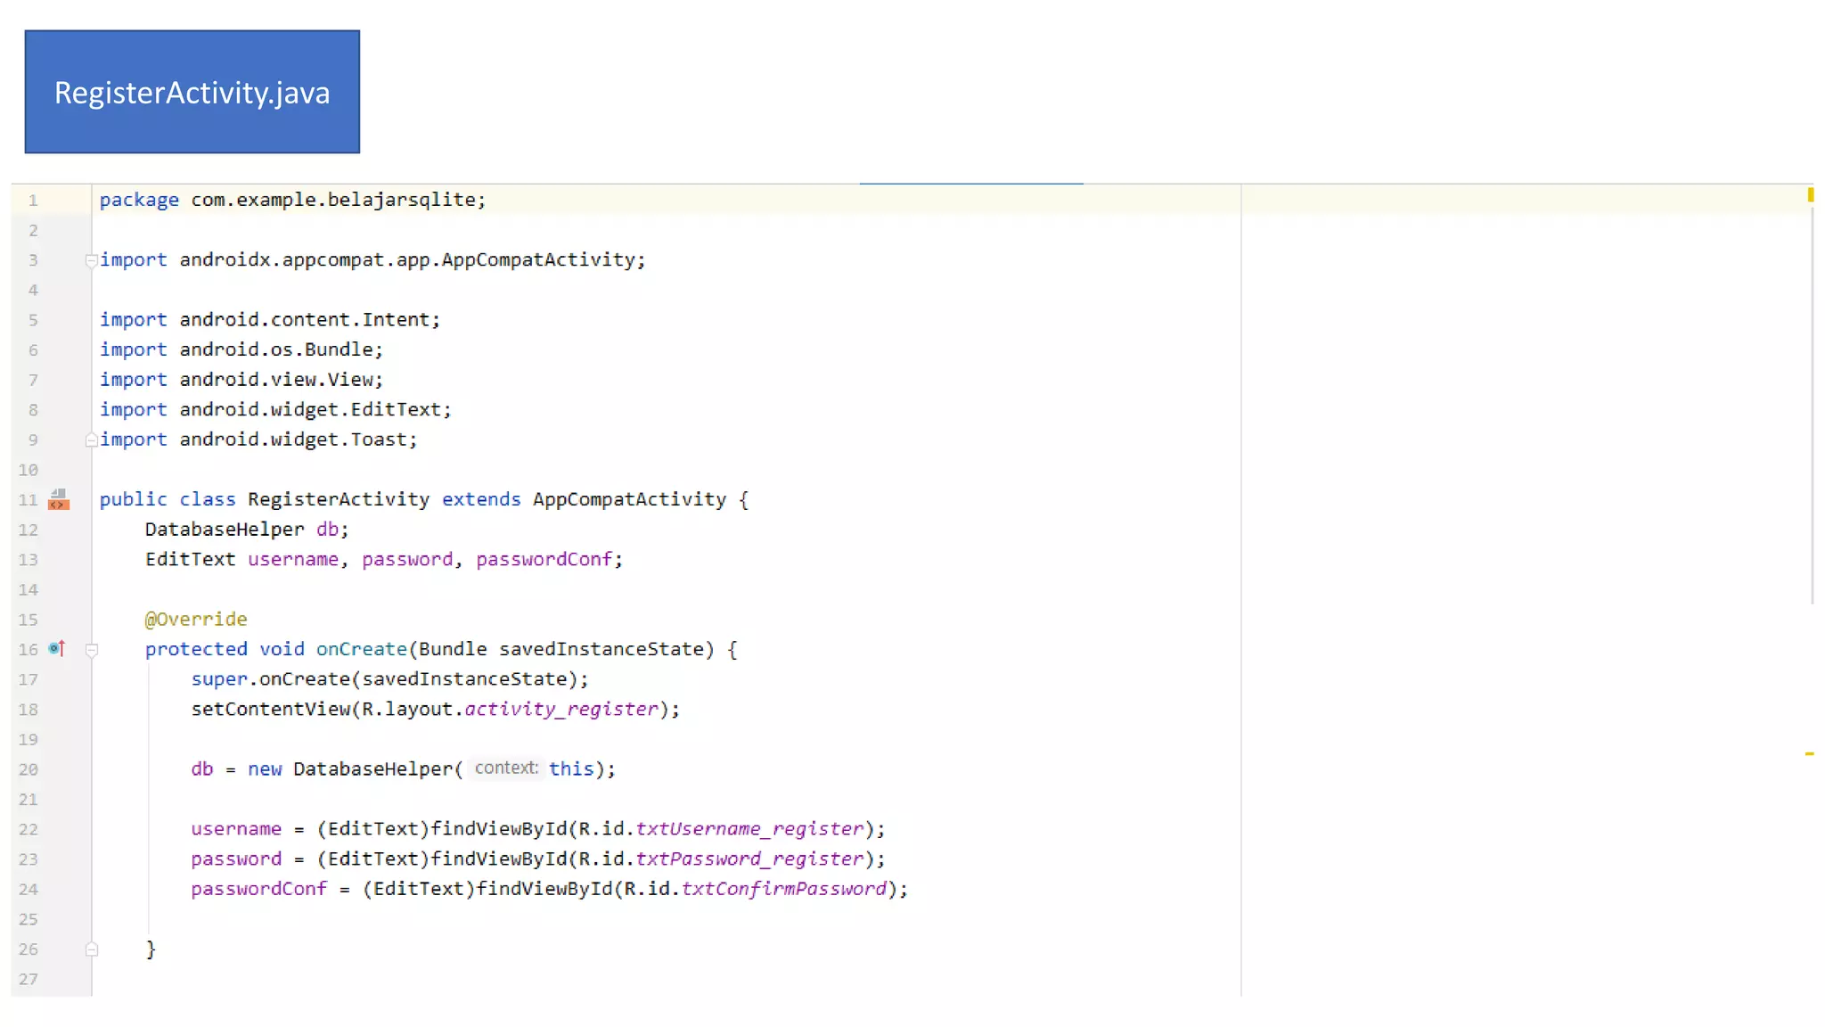Viewport: 1825px width, 1027px height.
Task: Click the context: parameter hint on line 20
Action: coord(506,768)
